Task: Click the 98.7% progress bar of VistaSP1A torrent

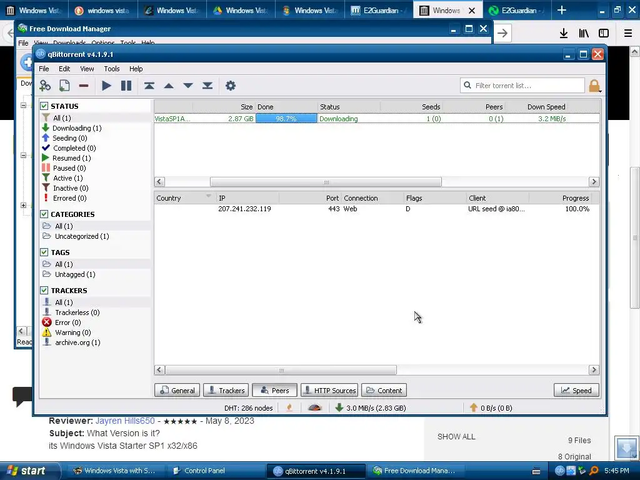Action: (x=286, y=119)
